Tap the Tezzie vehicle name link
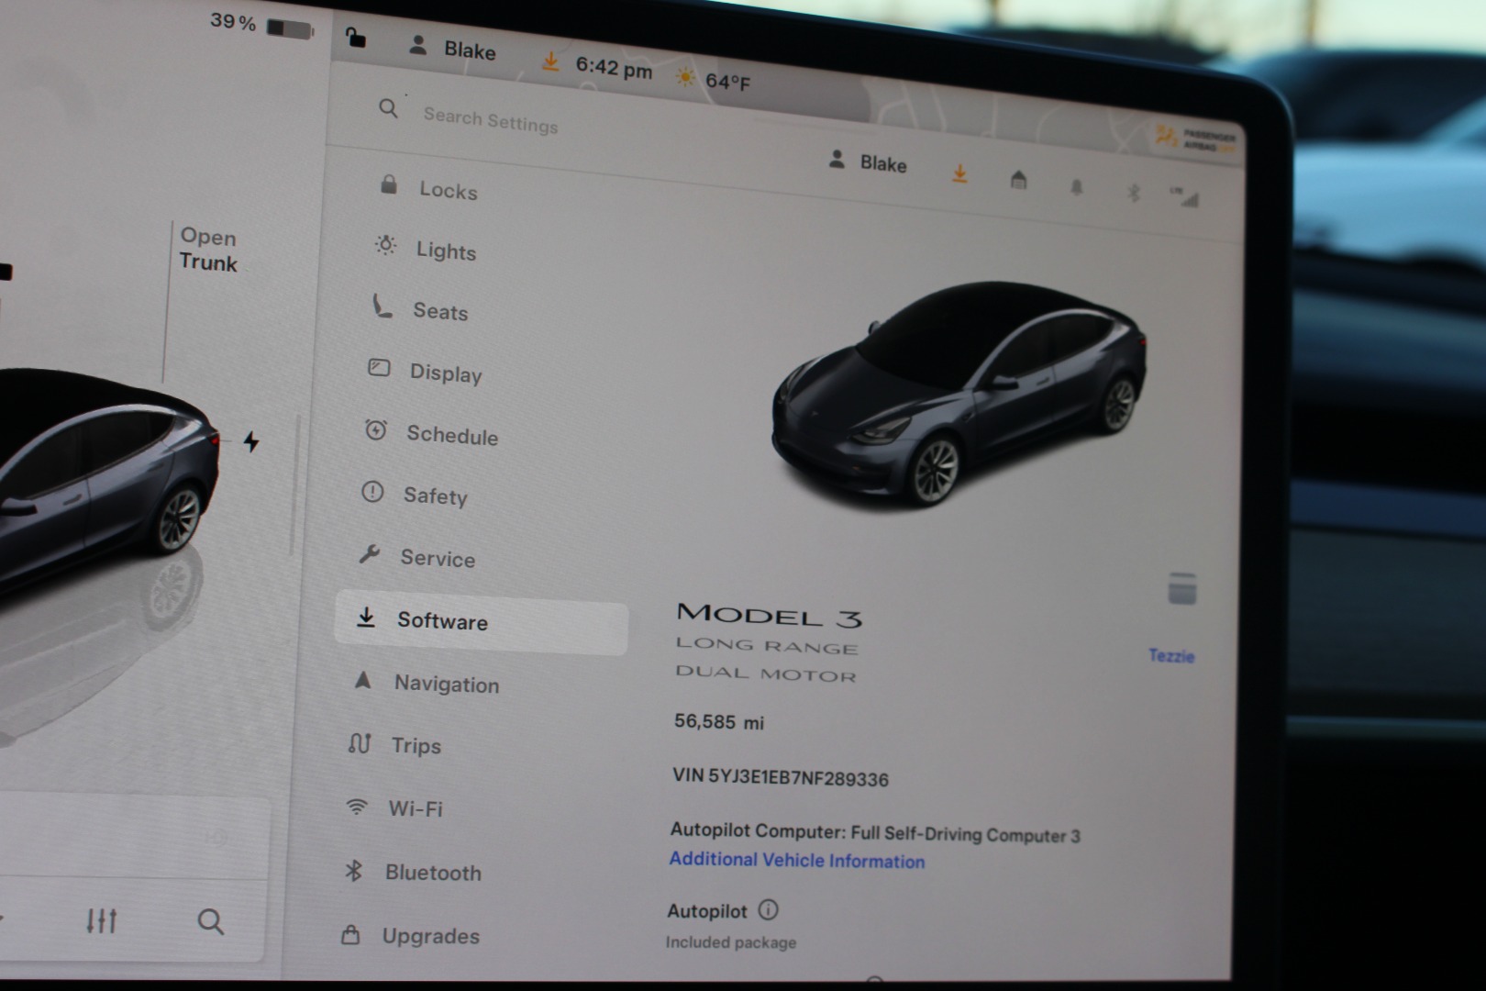Image resolution: width=1486 pixels, height=991 pixels. coord(1171,656)
